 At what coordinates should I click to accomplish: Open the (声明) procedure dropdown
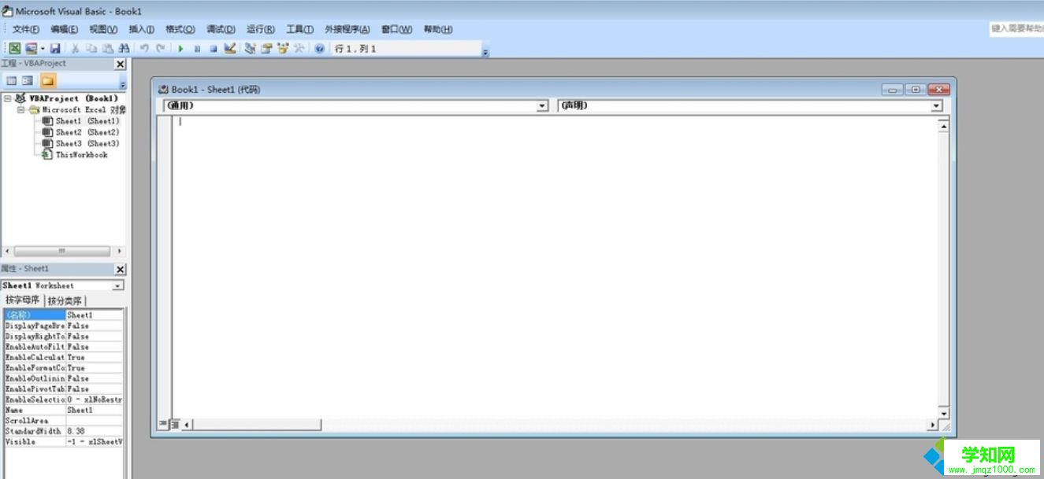click(x=934, y=105)
